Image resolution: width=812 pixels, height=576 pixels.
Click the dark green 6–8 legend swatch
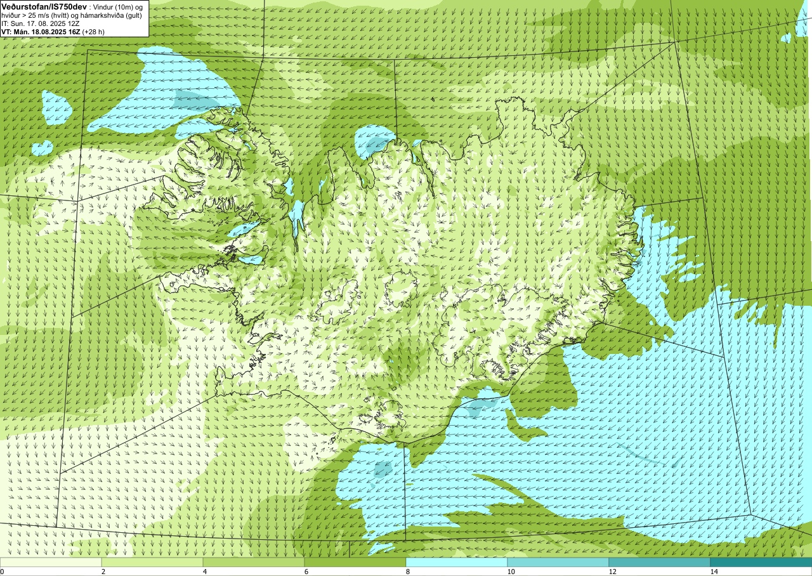point(355,562)
